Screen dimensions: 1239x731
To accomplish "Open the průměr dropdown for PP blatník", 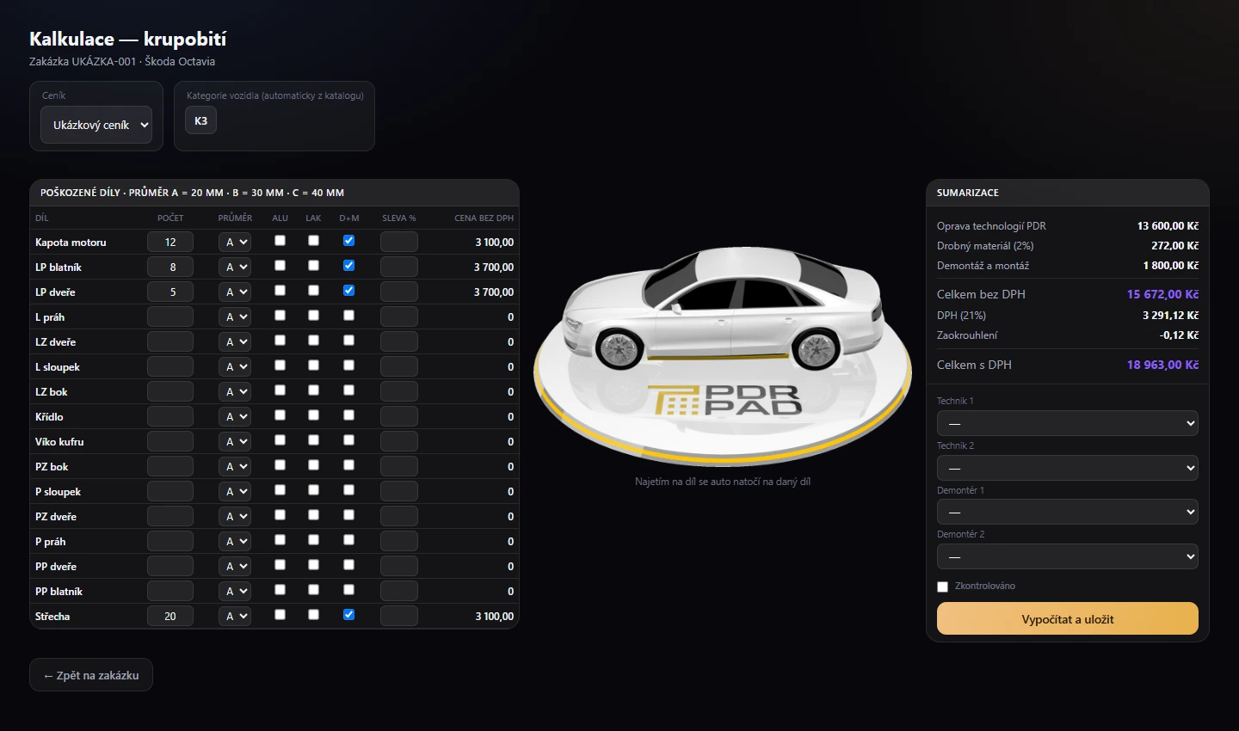I will point(234,592).
